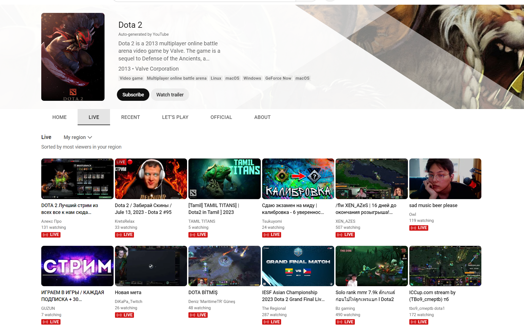Click LIVE badge under GUZUN stream

point(51,322)
